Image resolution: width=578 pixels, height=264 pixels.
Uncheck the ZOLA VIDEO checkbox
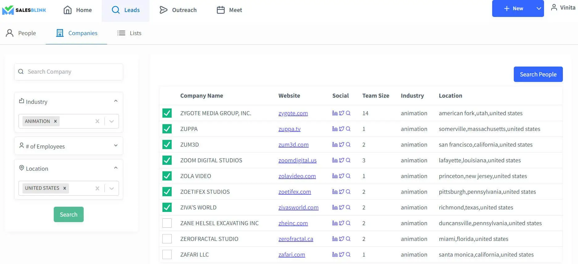coord(167,176)
